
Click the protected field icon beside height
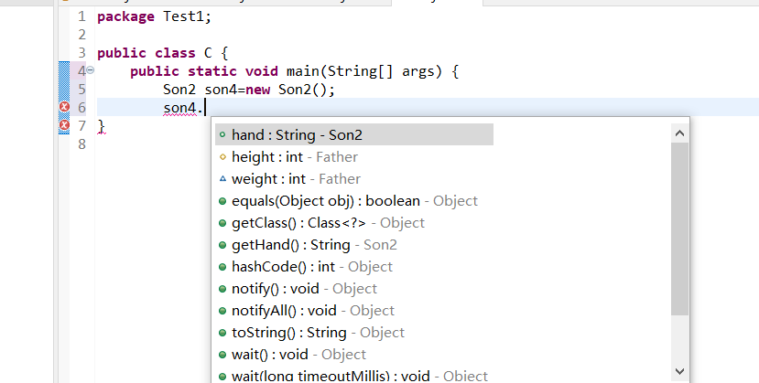coord(222,157)
